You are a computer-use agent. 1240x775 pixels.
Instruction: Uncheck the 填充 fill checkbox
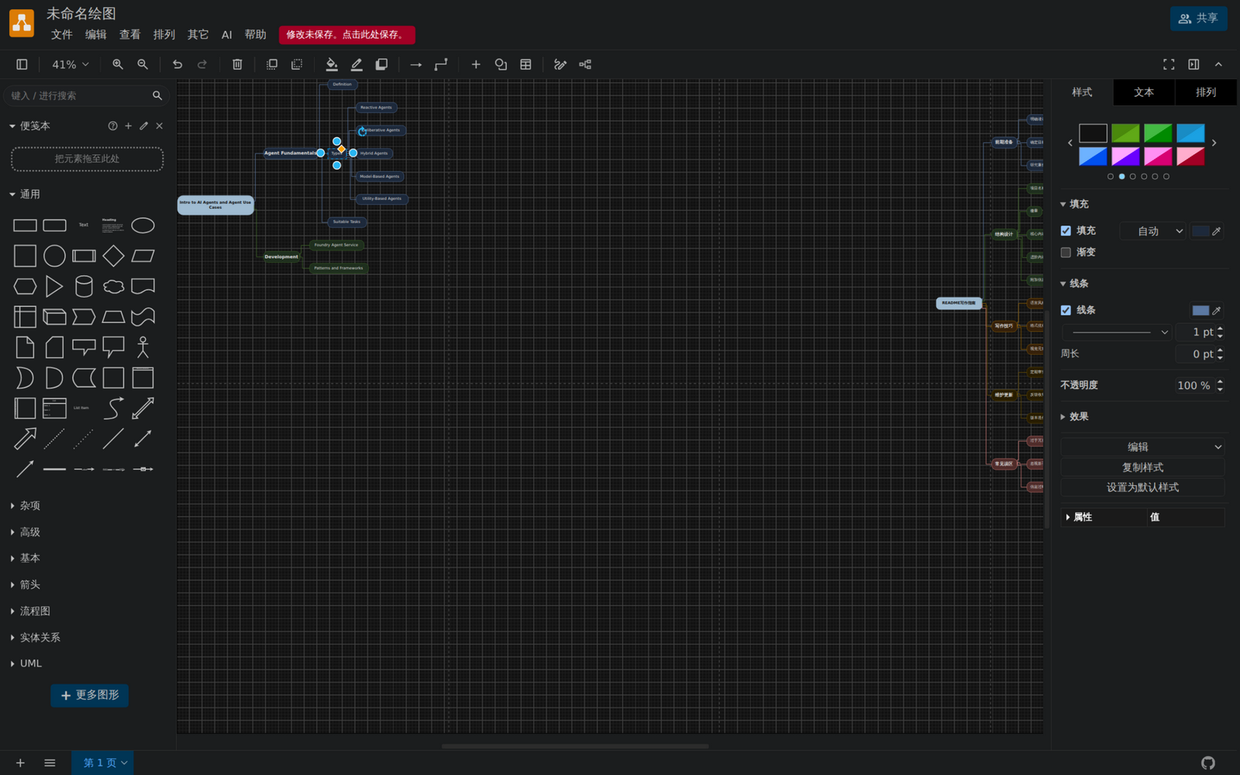(1066, 231)
